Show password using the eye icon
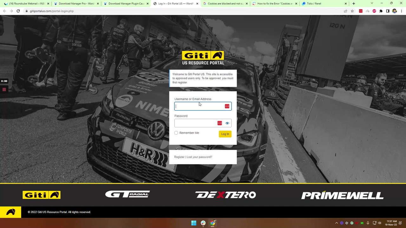The image size is (406, 228). point(227,123)
